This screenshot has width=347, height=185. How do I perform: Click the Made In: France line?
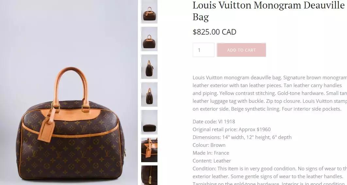click(211, 153)
